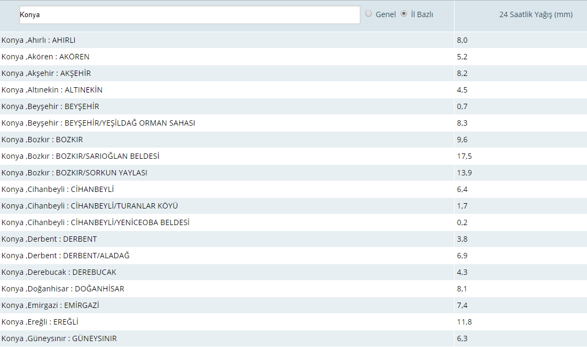The image size is (587, 347).
Task: Select the BOZKIR/SARIOĞLAN BELDESİ row
Action: [x=294, y=156]
